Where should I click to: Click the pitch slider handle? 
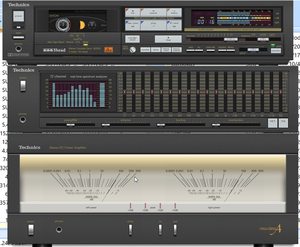click(253, 50)
